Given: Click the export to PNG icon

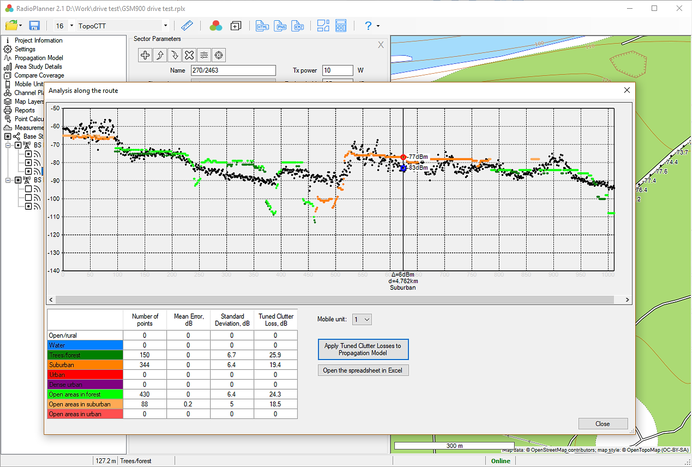Looking at the screenshot, I should [281, 26].
